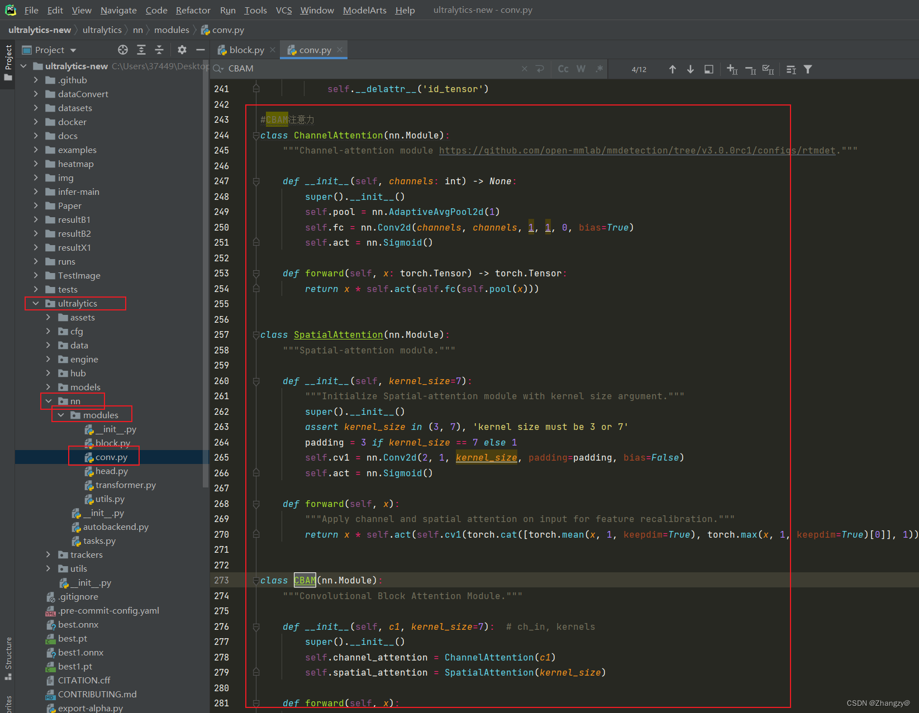The width and height of the screenshot is (919, 713).
Task: Click search history magnifier icon
Action: 218,69
